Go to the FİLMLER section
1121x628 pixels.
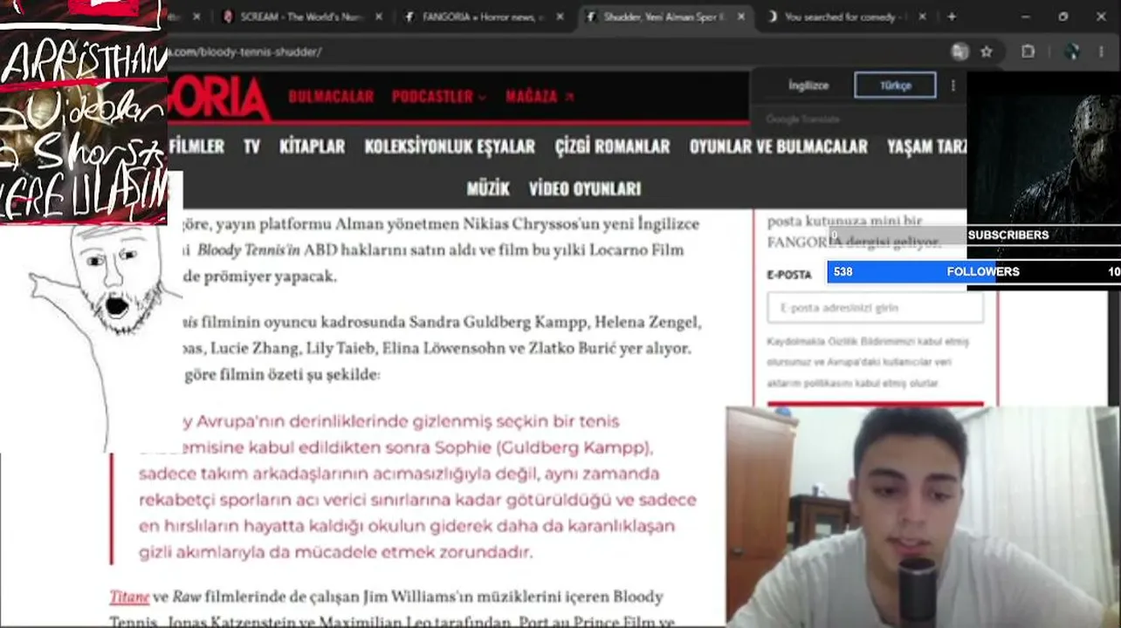point(196,147)
